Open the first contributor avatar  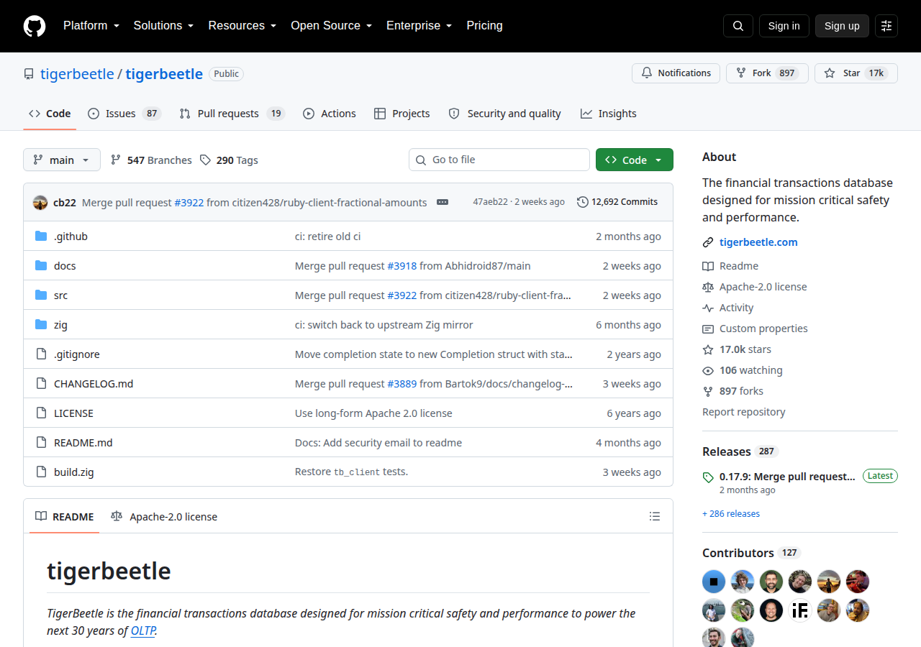(x=714, y=582)
